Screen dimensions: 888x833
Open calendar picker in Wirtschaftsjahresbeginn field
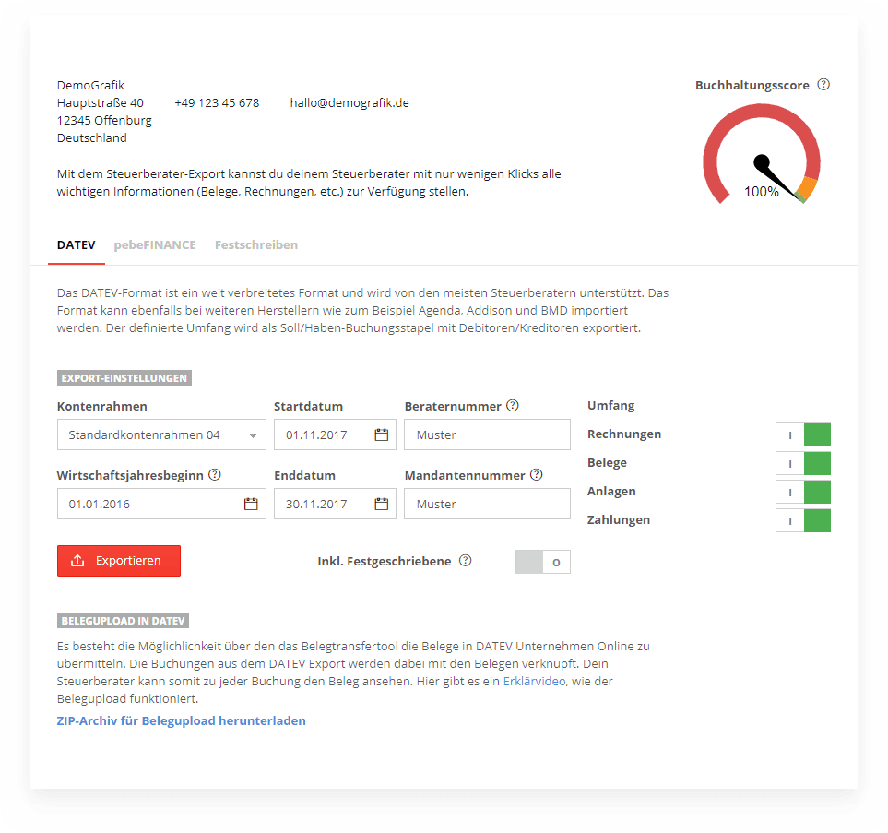251,504
